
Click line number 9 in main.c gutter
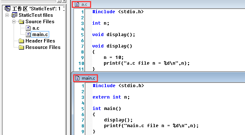[x=83, y=131]
